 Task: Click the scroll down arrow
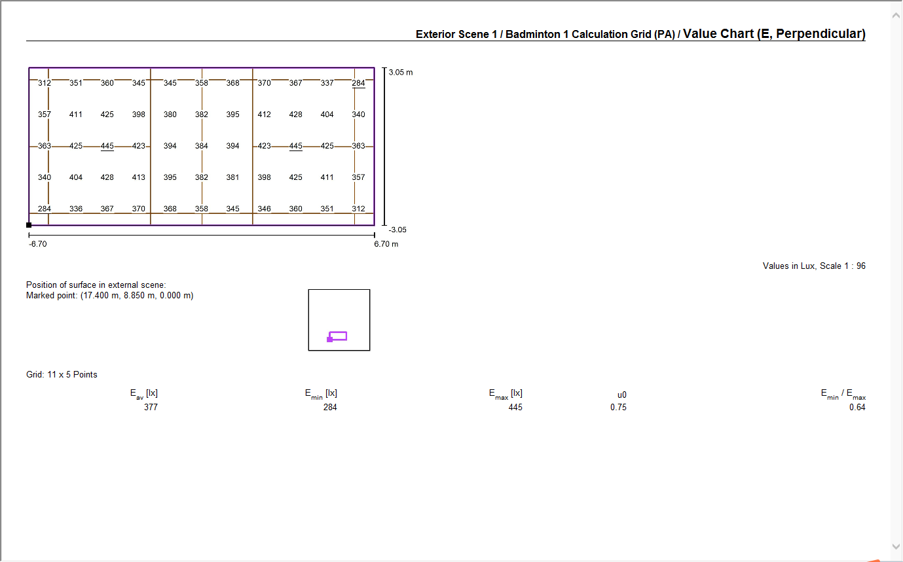896,546
